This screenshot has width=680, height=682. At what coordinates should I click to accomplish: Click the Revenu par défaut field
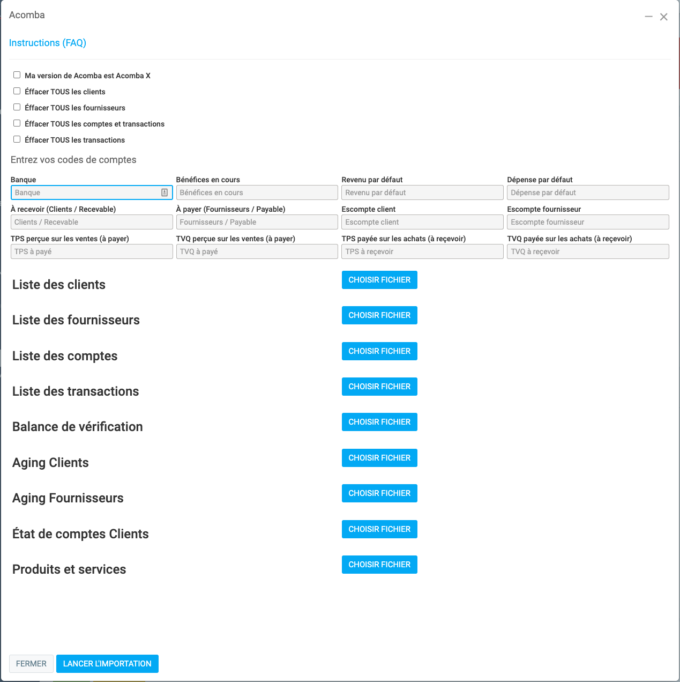tap(422, 192)
